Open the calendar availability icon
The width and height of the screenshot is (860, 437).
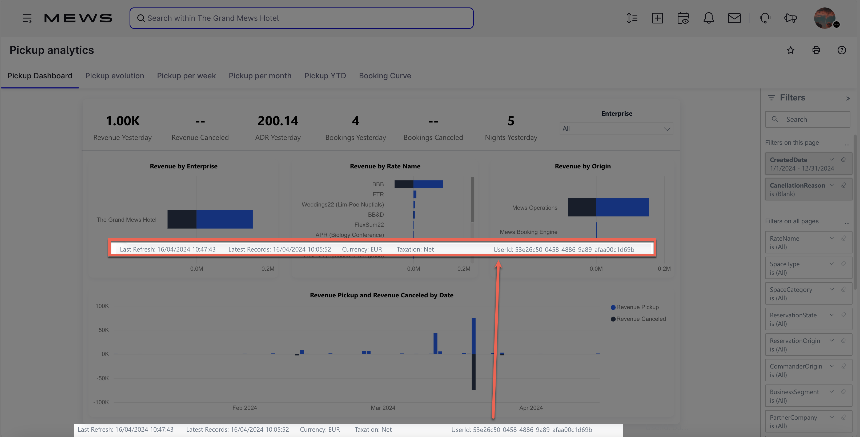683,18
